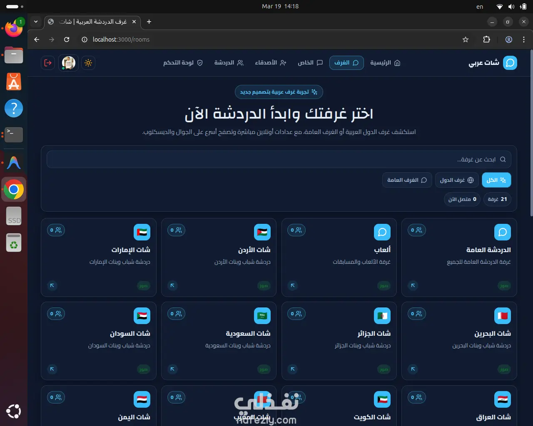Image resolution: width=533 pixels, height=426 pixels.
Task: Open the user avatar in the header
Action: (68, 63)
